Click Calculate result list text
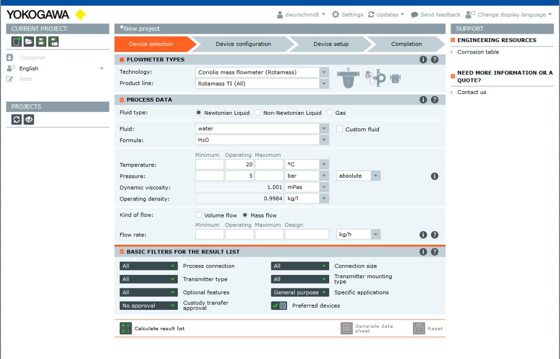Screen dimensions: 560x359 159,328
